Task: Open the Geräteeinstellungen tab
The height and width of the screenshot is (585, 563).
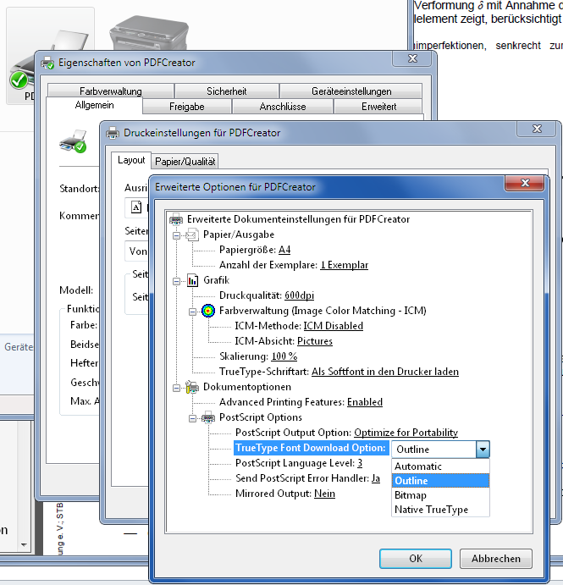Action: [351, 91]
